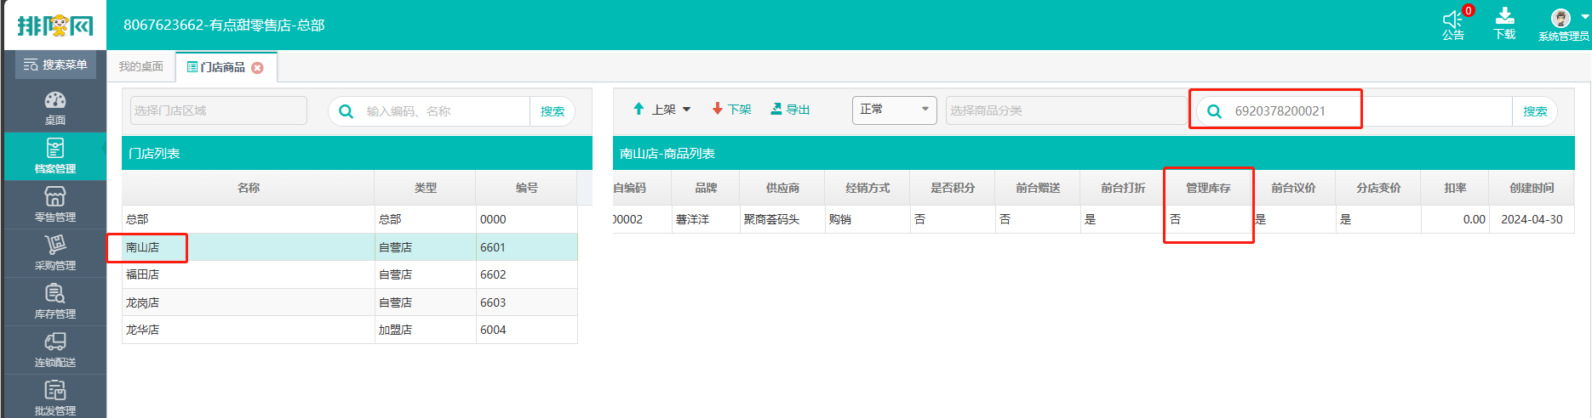Image resolution: width=1592 pixels, height=418 pixels.
Task: Open 库存管理 in sidebar
Action: (x=55, y=302)
